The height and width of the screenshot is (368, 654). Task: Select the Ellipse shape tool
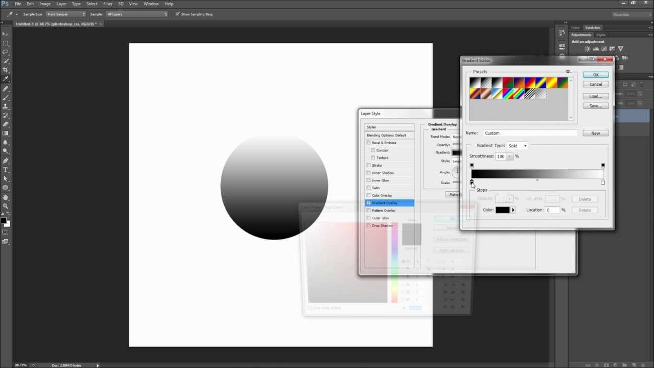tap(6, 188)
